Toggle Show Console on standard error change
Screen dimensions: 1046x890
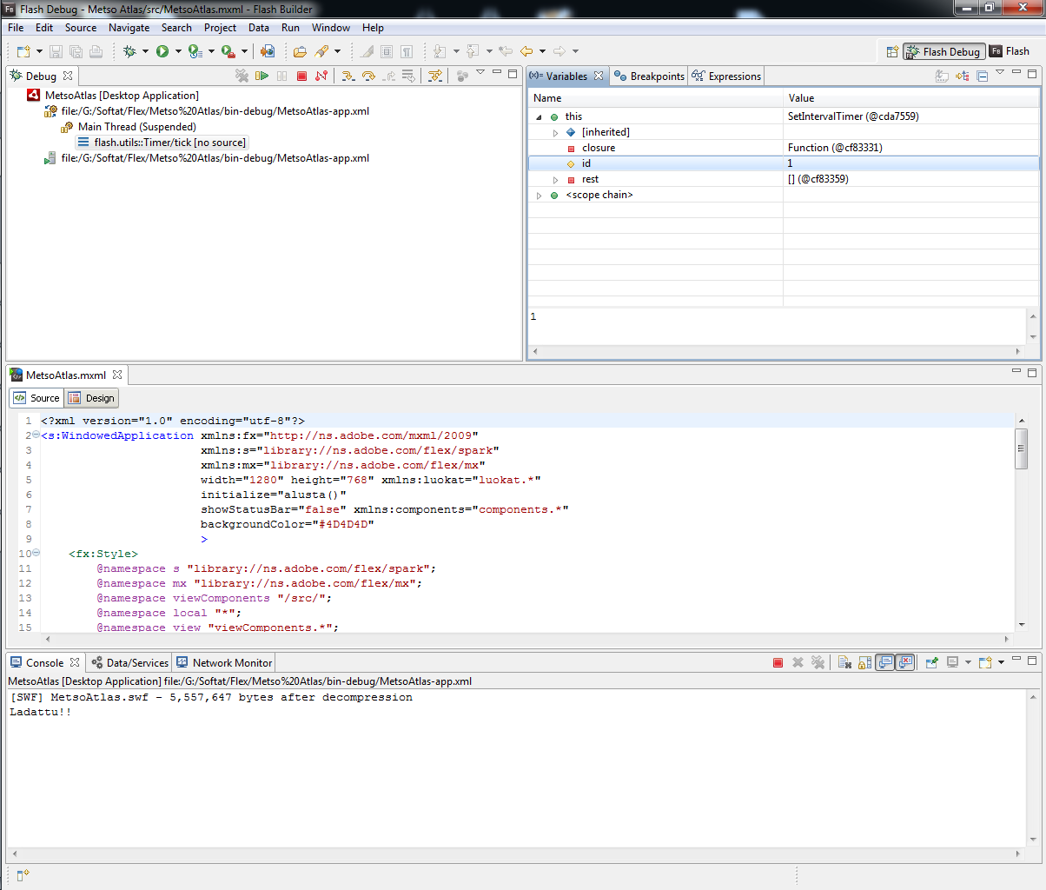[x=905, y=662]
